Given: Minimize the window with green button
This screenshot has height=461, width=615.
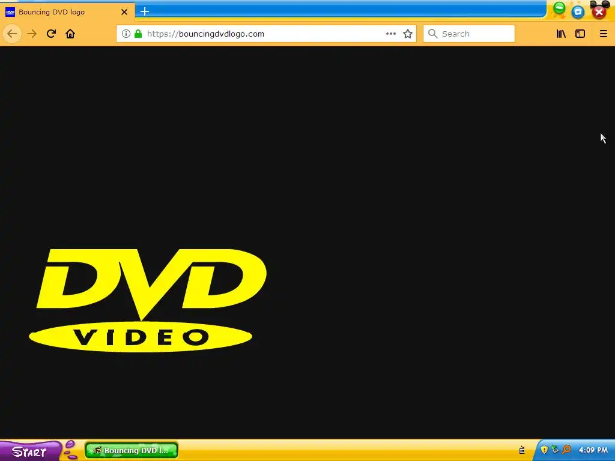Looking at the screenshot, I should coord(559,8).
